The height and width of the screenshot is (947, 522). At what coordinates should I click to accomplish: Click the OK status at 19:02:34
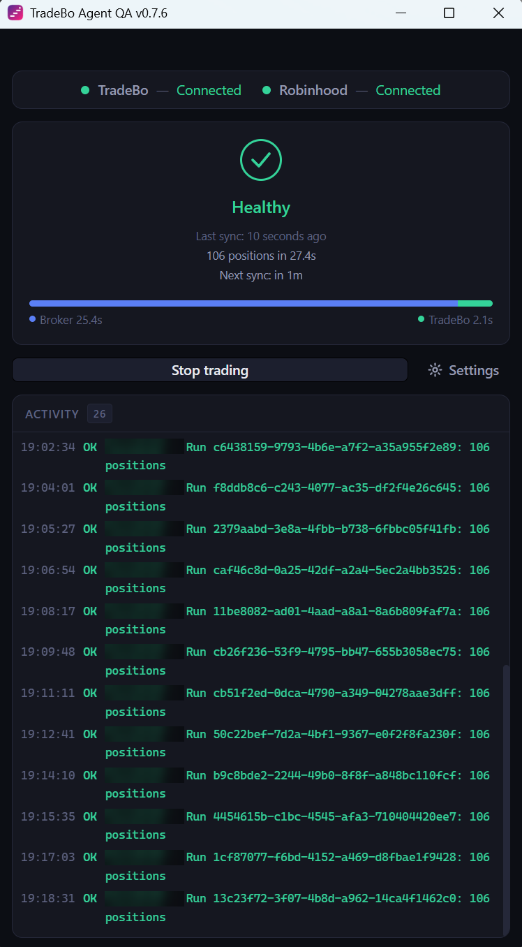coord(90,447)
